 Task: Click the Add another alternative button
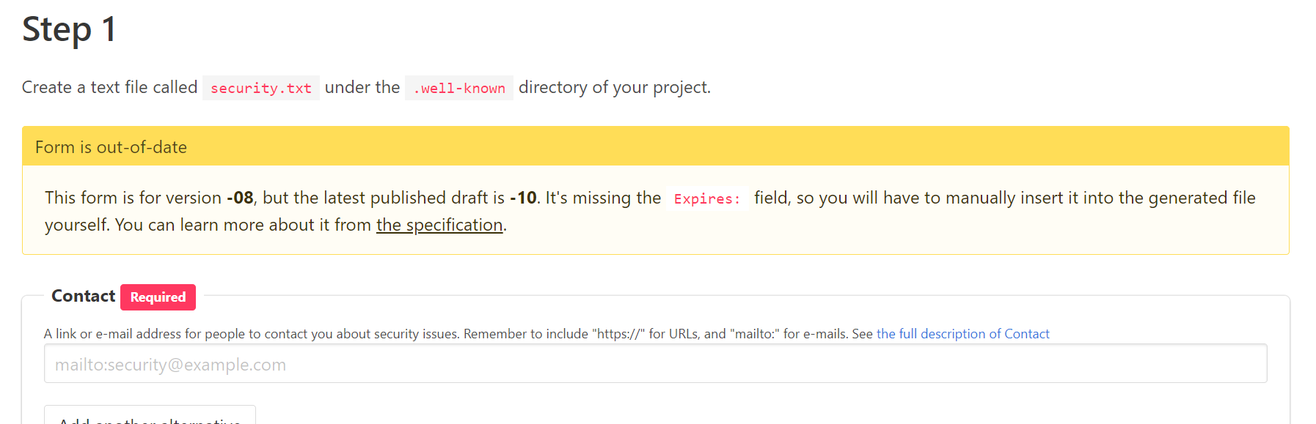point(150,416)
